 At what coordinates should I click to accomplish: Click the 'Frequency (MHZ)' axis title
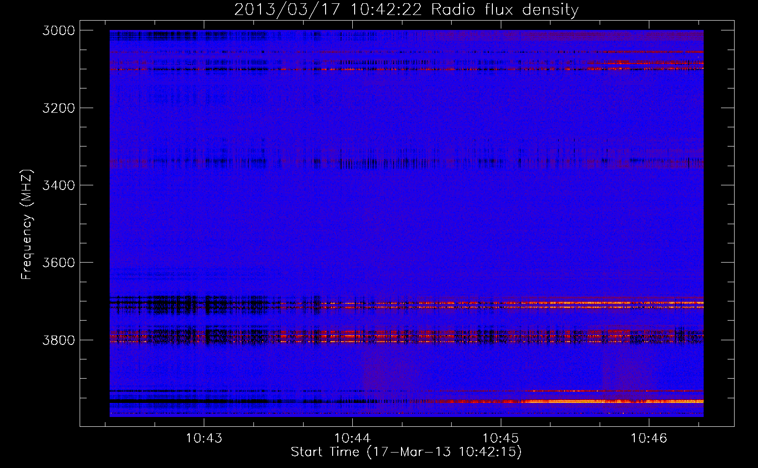click(x=27, y=225)
